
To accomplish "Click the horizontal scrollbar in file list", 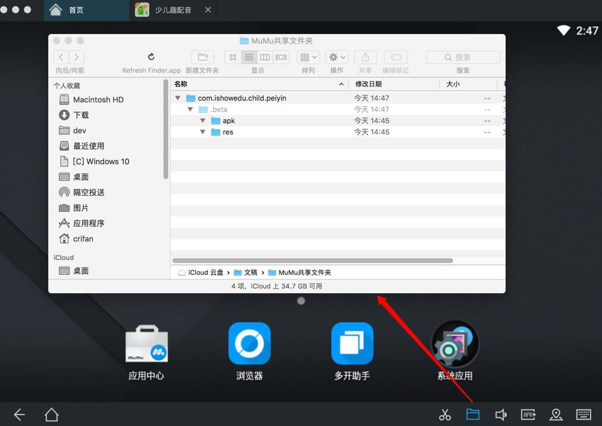I will pyautogui.click(x=313, y=260).
